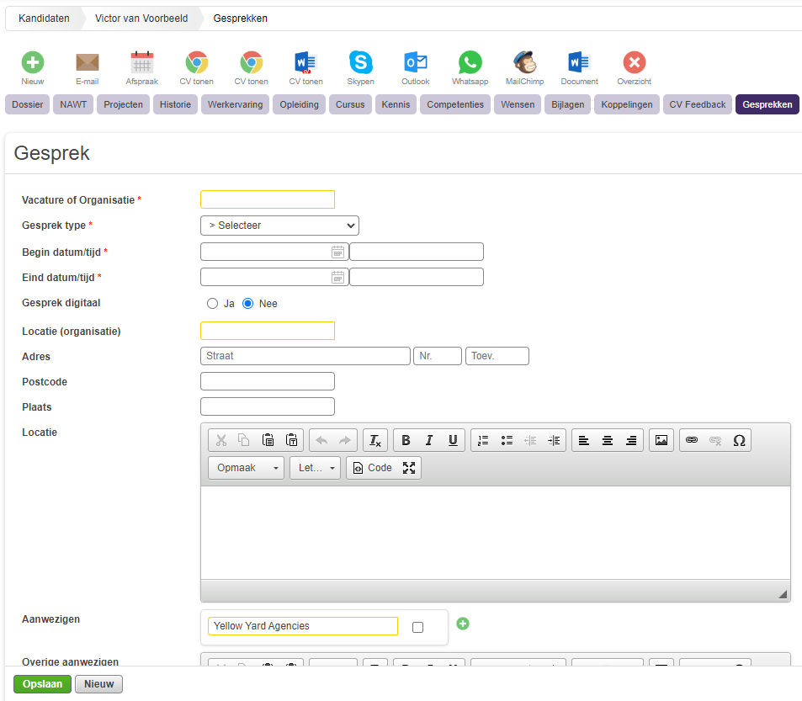The image size is (802, 701).
Task: Click Paste as plain text in Locatie editor
Action: pyautogui.click(x=291, y=440)
